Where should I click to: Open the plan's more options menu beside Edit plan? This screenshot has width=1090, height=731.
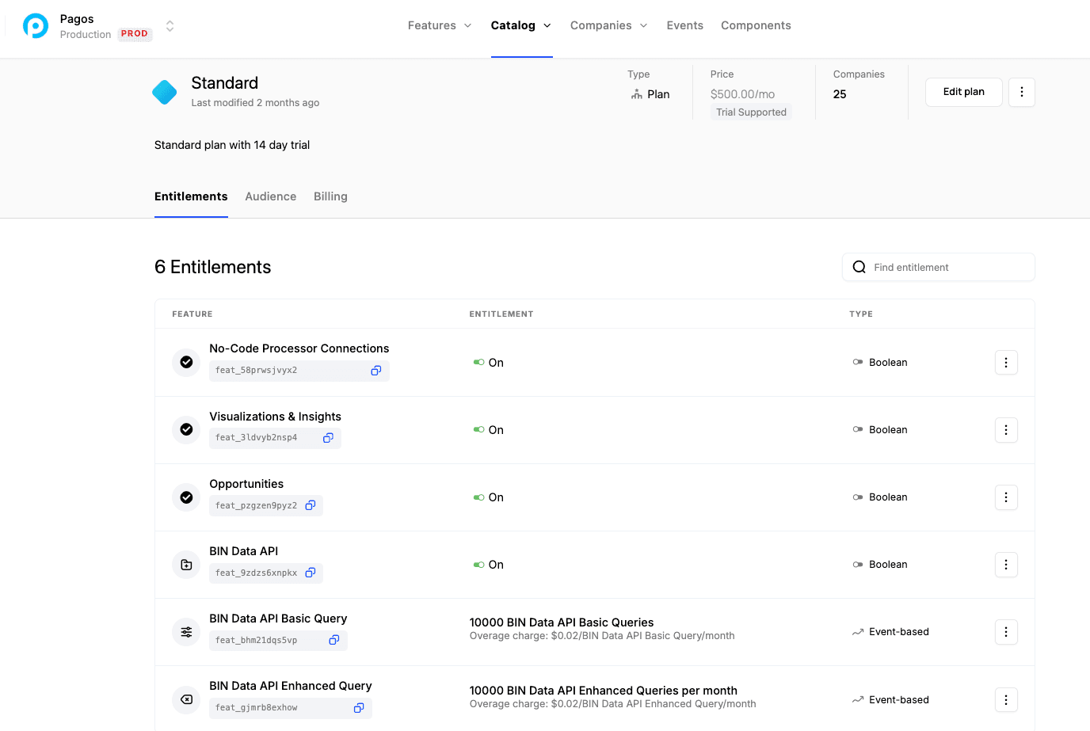[1021, 92]
